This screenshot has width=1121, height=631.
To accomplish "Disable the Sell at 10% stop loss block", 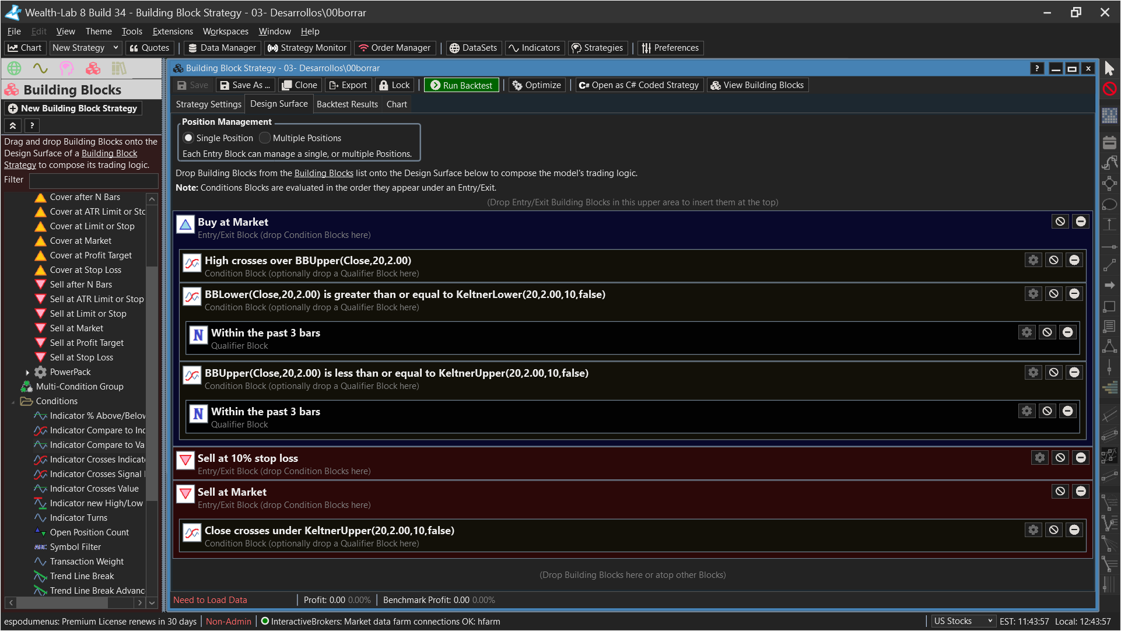I will tap(1060, 458).
